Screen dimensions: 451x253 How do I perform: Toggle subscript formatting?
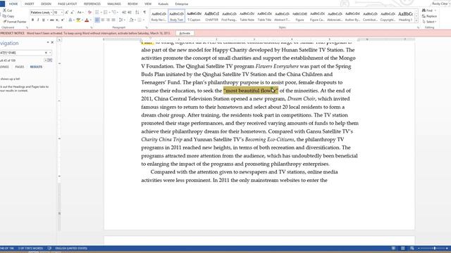point(57,20)
